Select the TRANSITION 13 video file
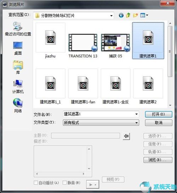Image resolution: width=177 pixels, height=193 pixels. pyautogui.click(x=83, y=45)
